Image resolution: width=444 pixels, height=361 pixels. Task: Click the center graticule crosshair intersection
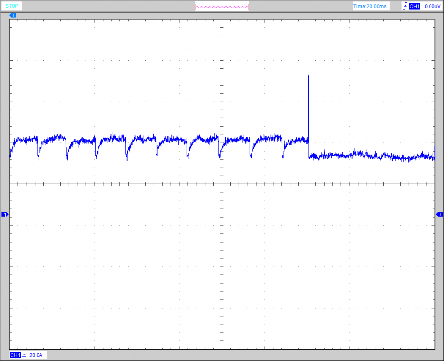point(222,184)
